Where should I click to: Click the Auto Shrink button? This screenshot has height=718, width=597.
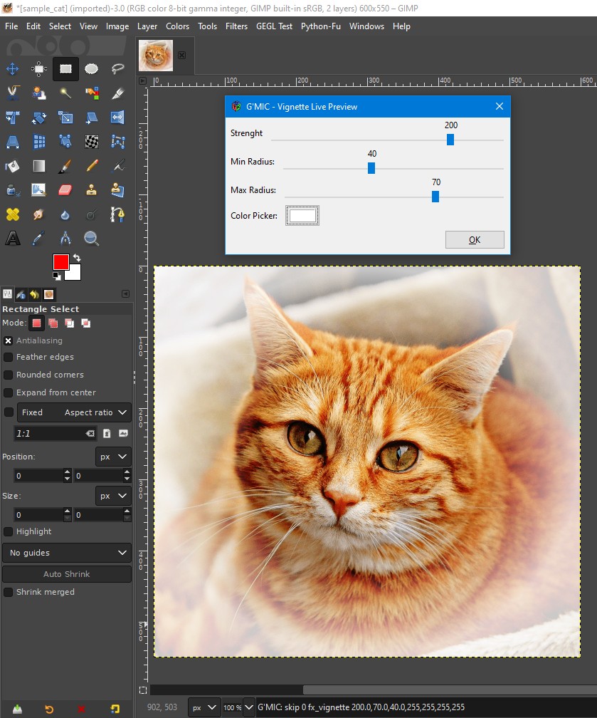pos(67,574)
